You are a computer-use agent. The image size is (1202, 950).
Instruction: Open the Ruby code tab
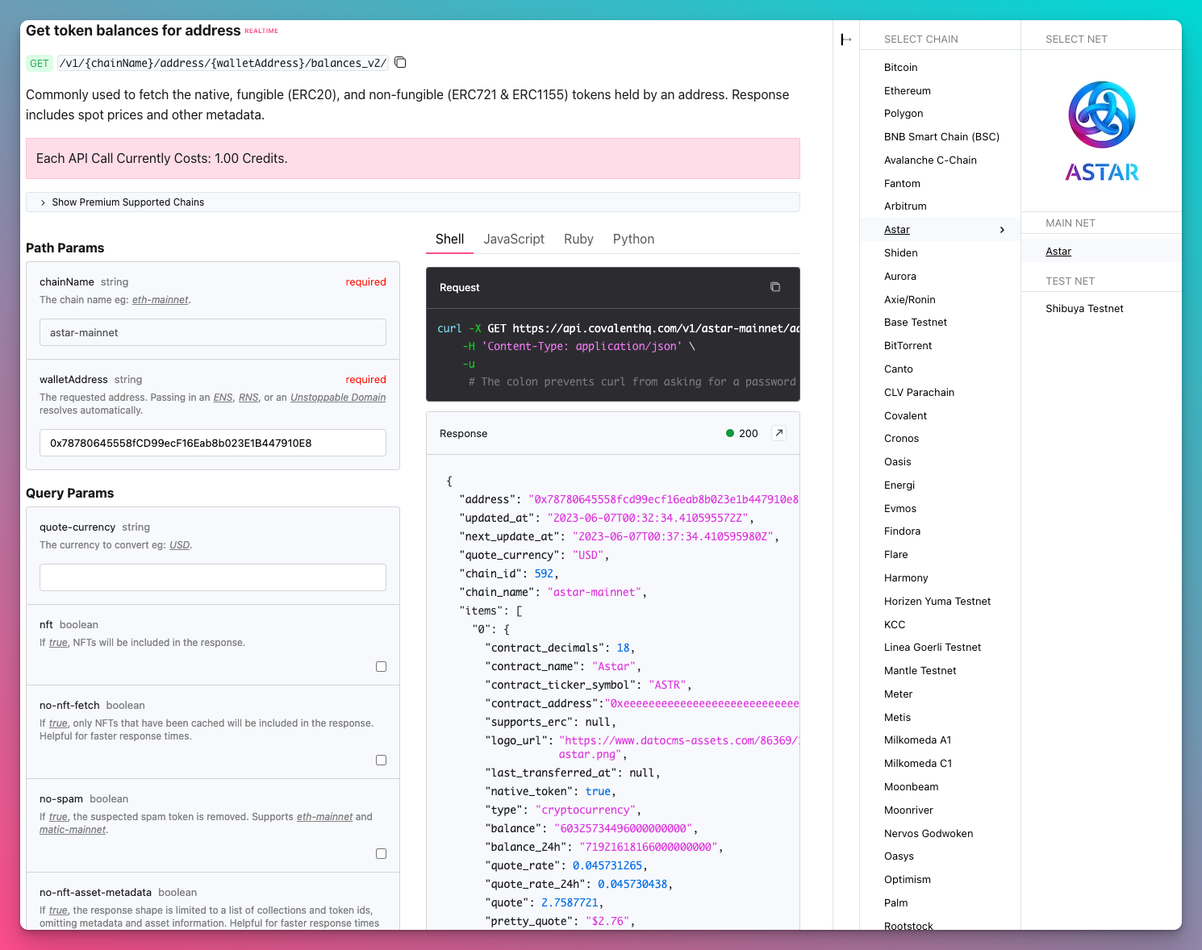click(x=578, y=239)
